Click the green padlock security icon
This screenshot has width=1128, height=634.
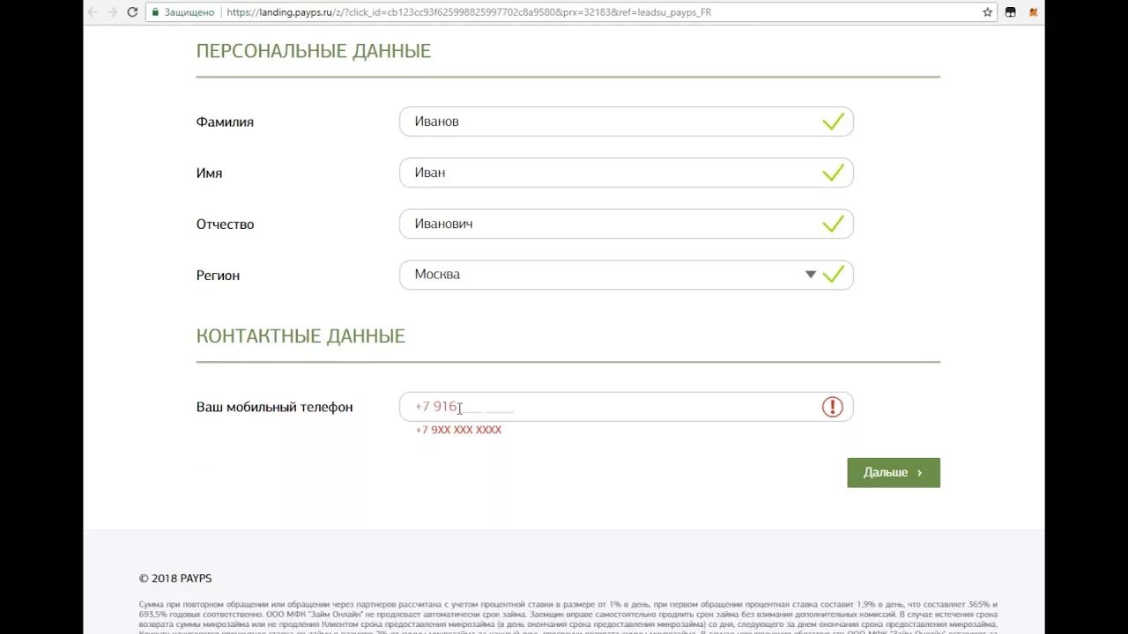click(x=155, y=12)
